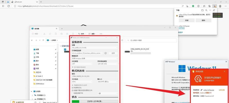Refresh the github.com page in Edge
Viewport: 229px width, 103px height.
9,6
